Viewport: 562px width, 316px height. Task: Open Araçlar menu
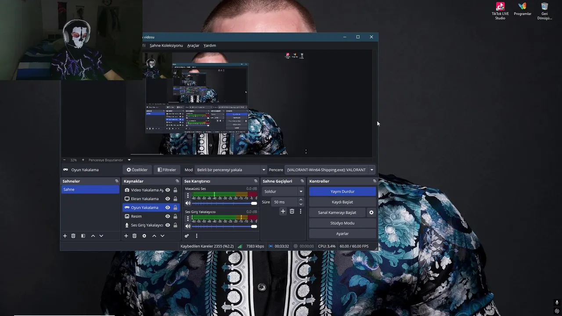coord(193,46)
